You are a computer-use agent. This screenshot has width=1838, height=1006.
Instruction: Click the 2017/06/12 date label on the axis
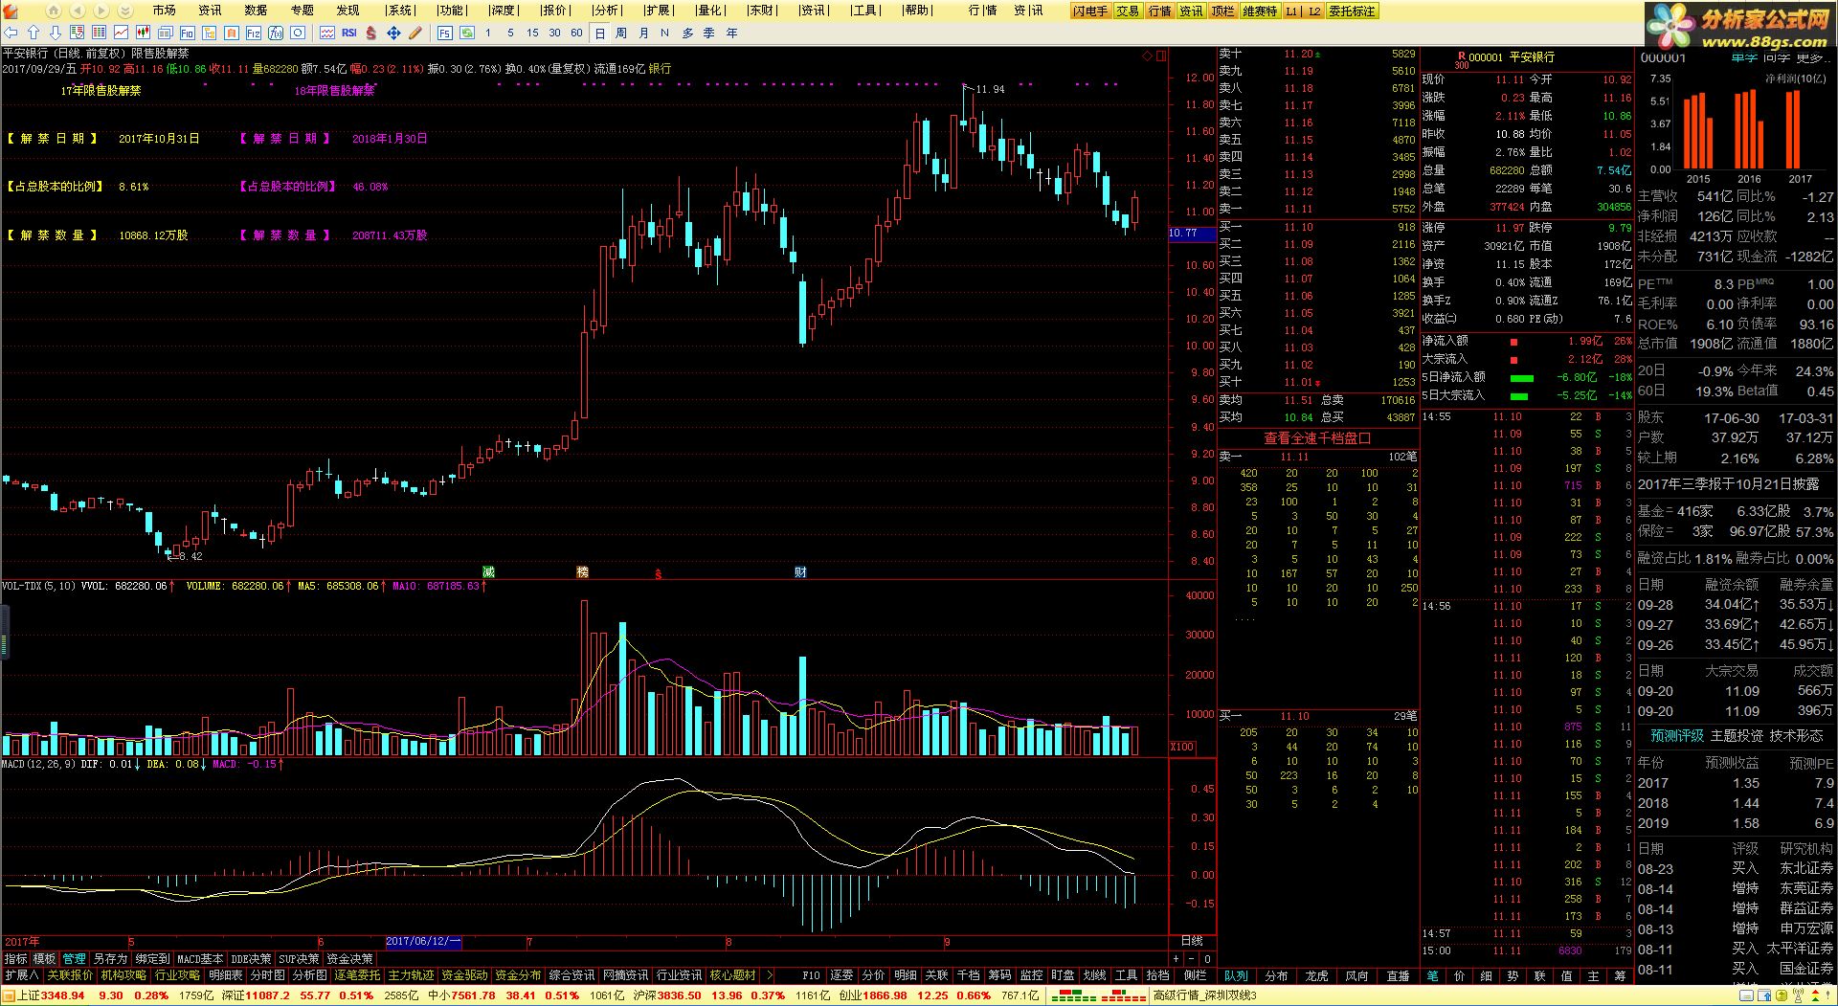[423, 942]
